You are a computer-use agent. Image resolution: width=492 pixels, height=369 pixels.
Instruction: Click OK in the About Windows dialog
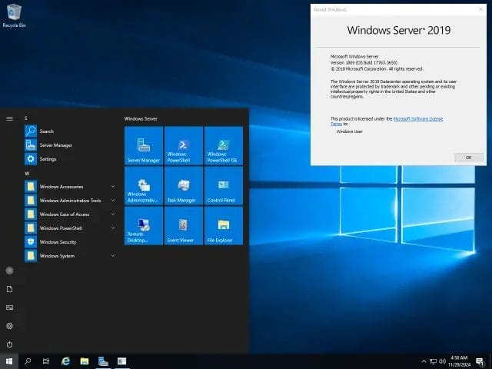(x=468, y=157)
